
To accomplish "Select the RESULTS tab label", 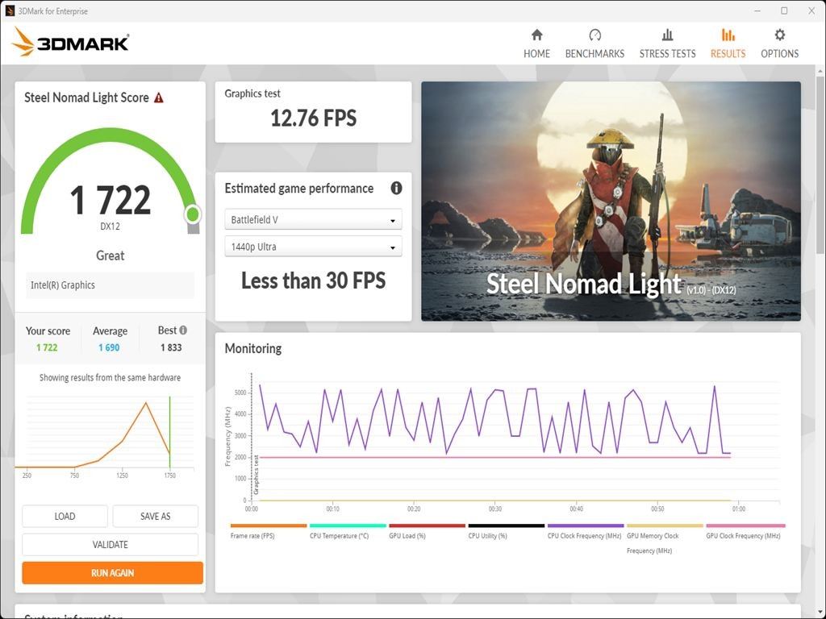I will [x=728, y=54].
